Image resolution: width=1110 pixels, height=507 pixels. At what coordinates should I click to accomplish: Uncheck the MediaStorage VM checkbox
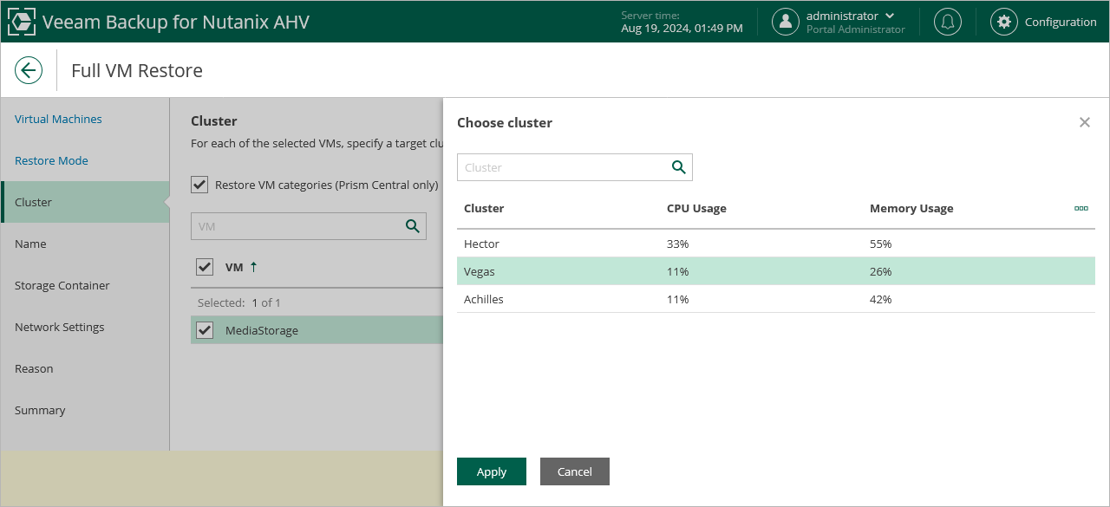point(205,330)
